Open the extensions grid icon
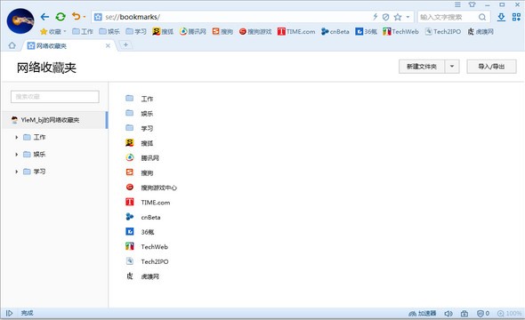Image resolution: width=525 pixels, height=320 pixels. (516, 17)
